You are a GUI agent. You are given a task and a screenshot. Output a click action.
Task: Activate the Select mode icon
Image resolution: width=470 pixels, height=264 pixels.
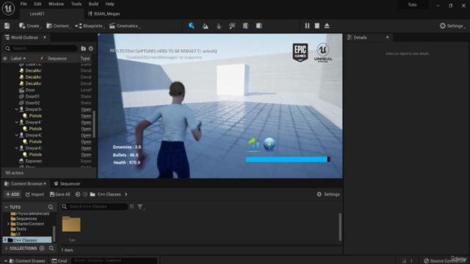[191, 26]
